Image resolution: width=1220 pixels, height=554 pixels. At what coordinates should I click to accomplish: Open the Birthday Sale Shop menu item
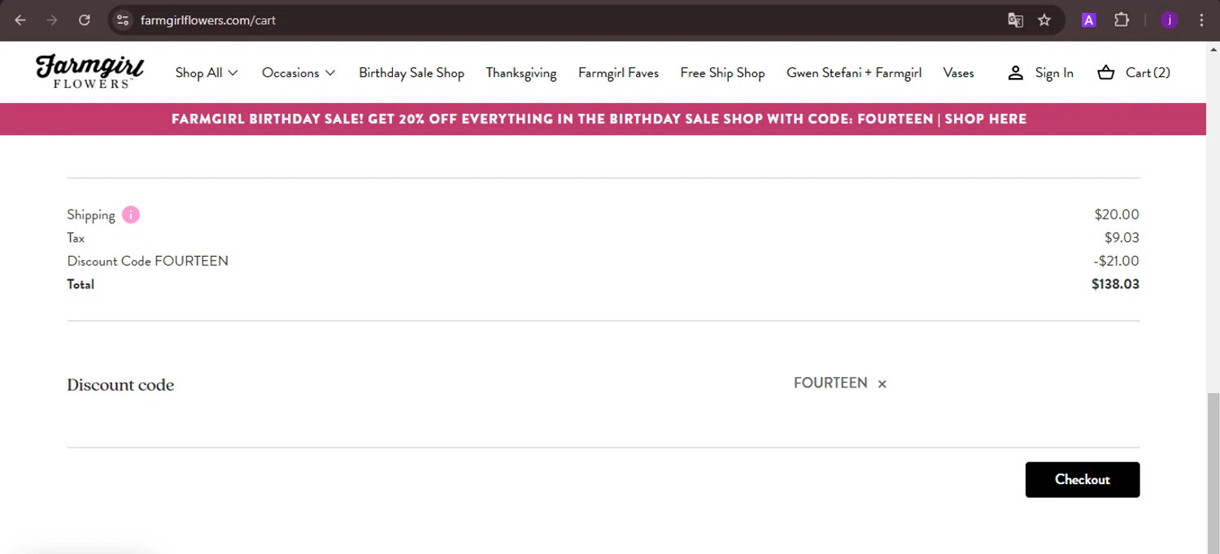412,72
